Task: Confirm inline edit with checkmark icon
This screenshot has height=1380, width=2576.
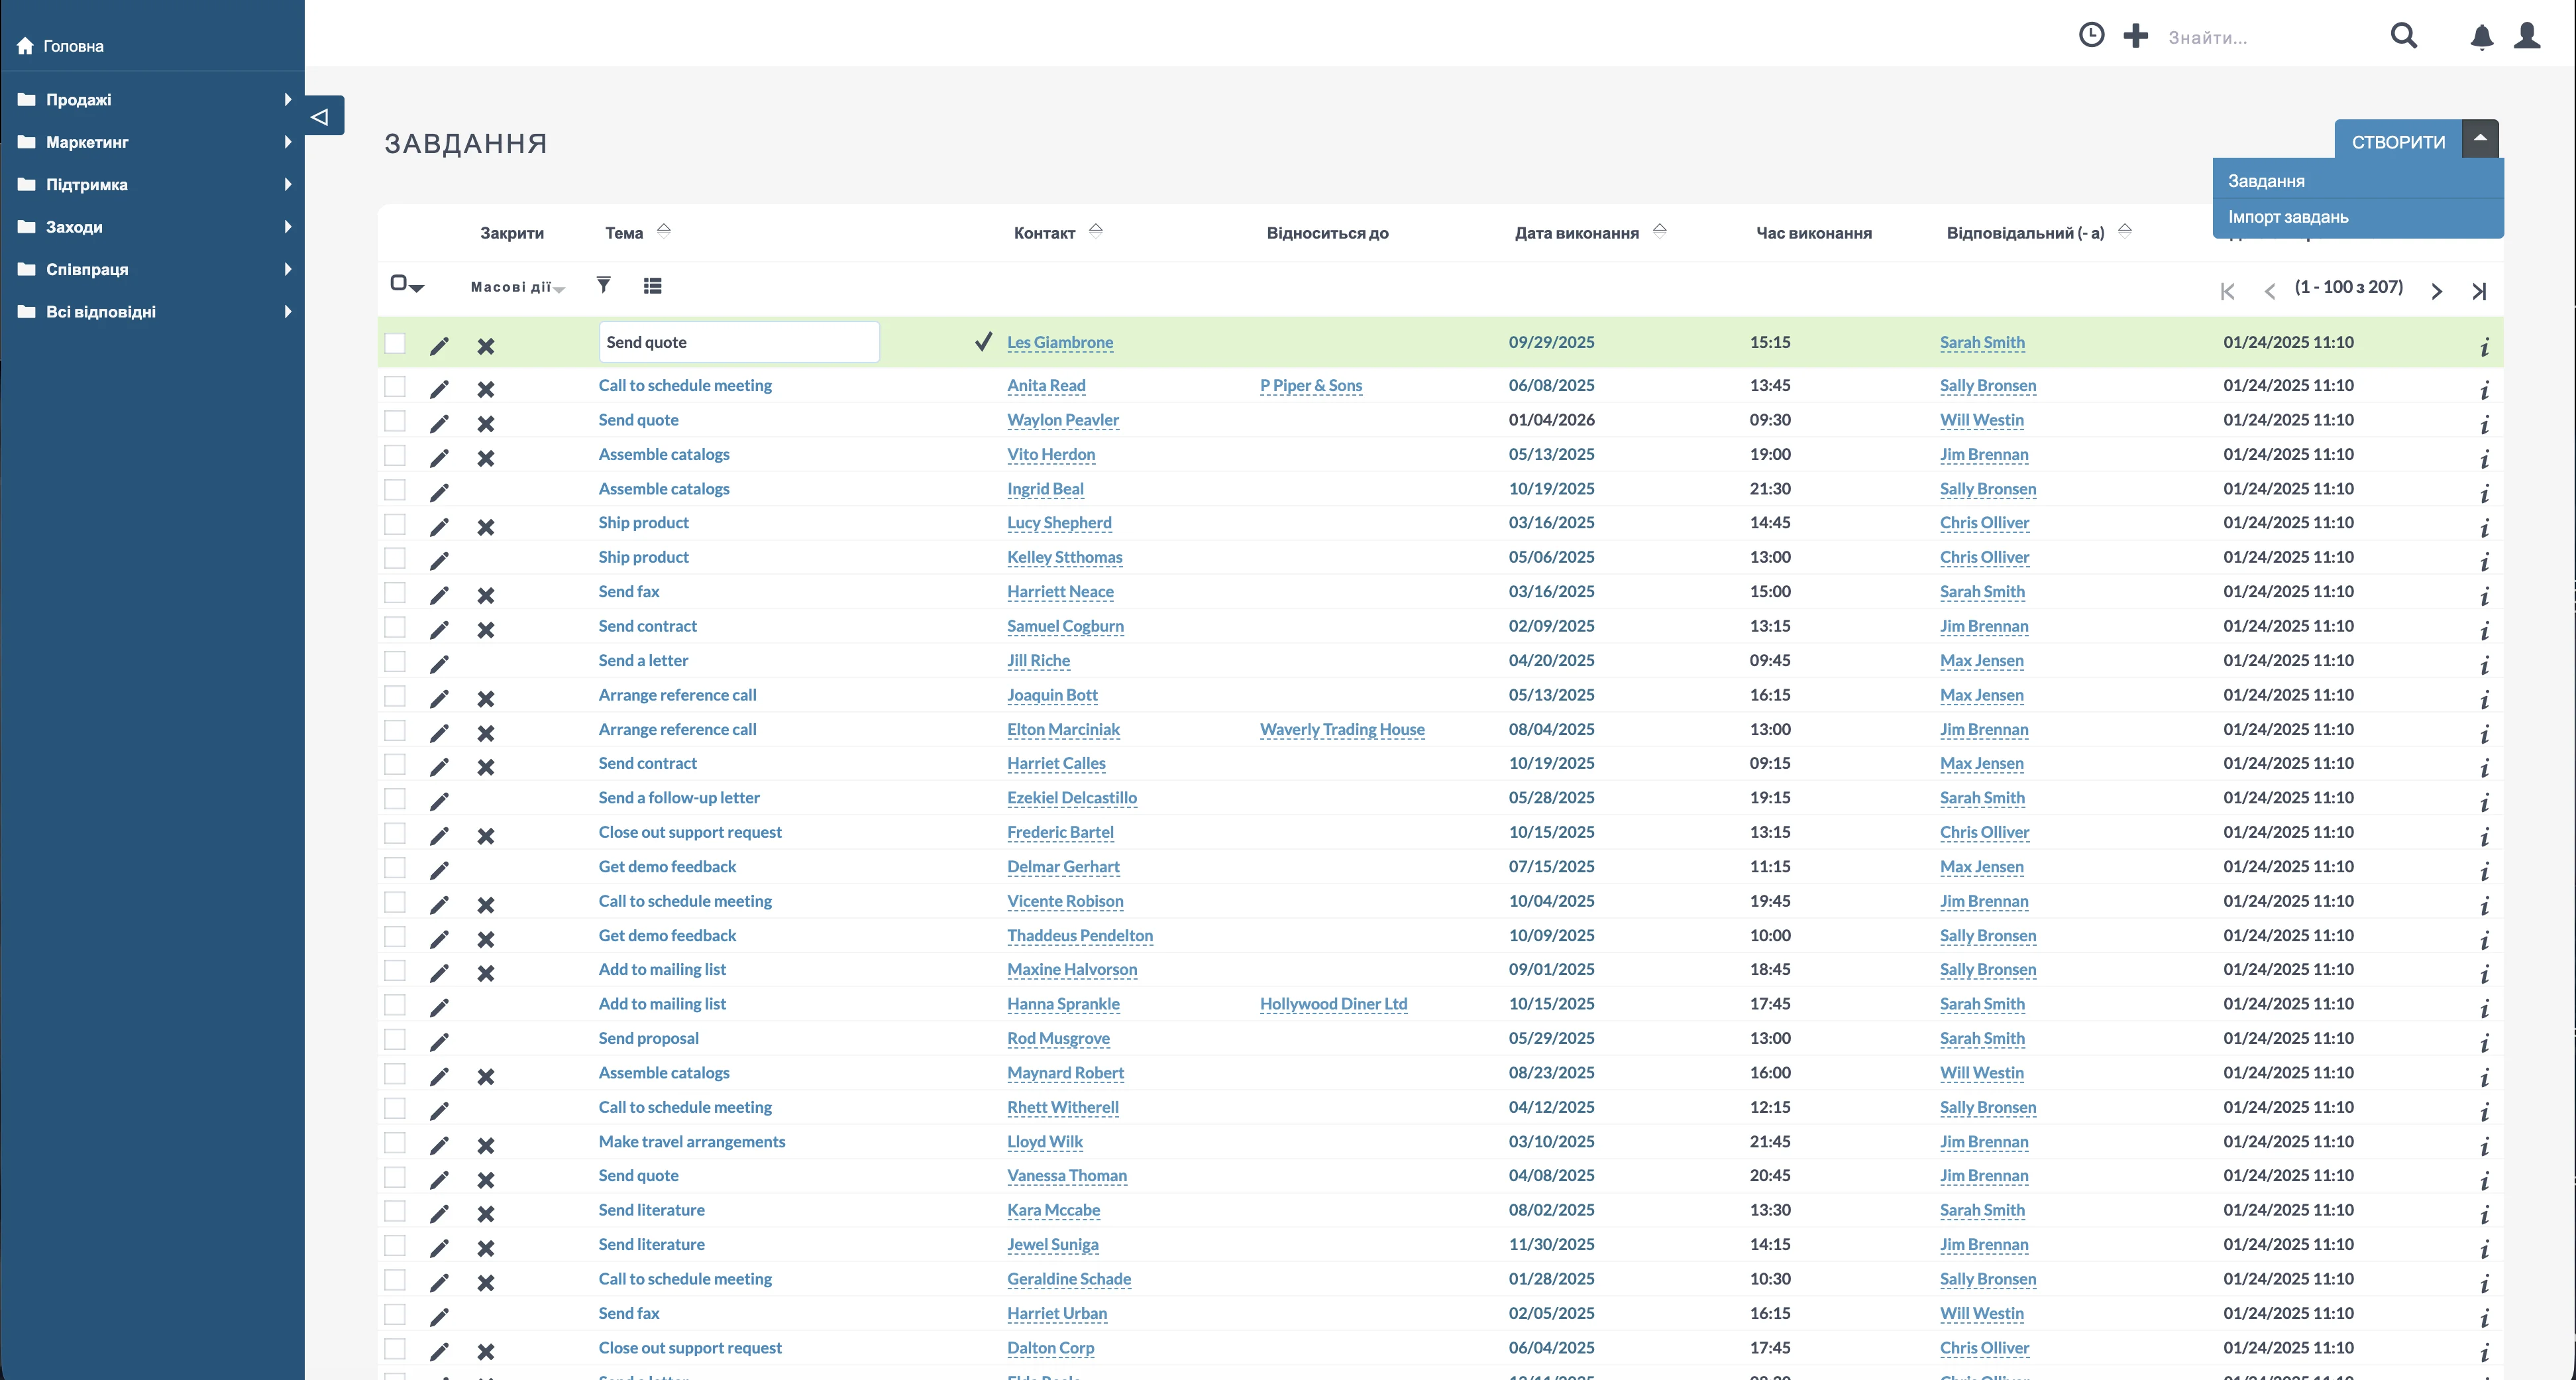Action: tap(984, 341)
